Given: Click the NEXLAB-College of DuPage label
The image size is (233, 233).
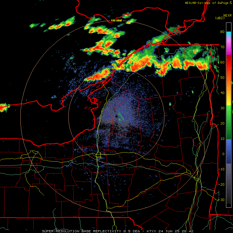Looking at the screenshot, I should click(207, 3).
